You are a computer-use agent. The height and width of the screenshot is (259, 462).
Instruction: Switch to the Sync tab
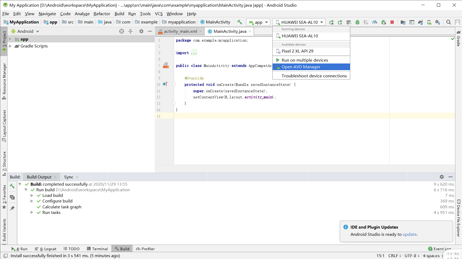(69, 177)
